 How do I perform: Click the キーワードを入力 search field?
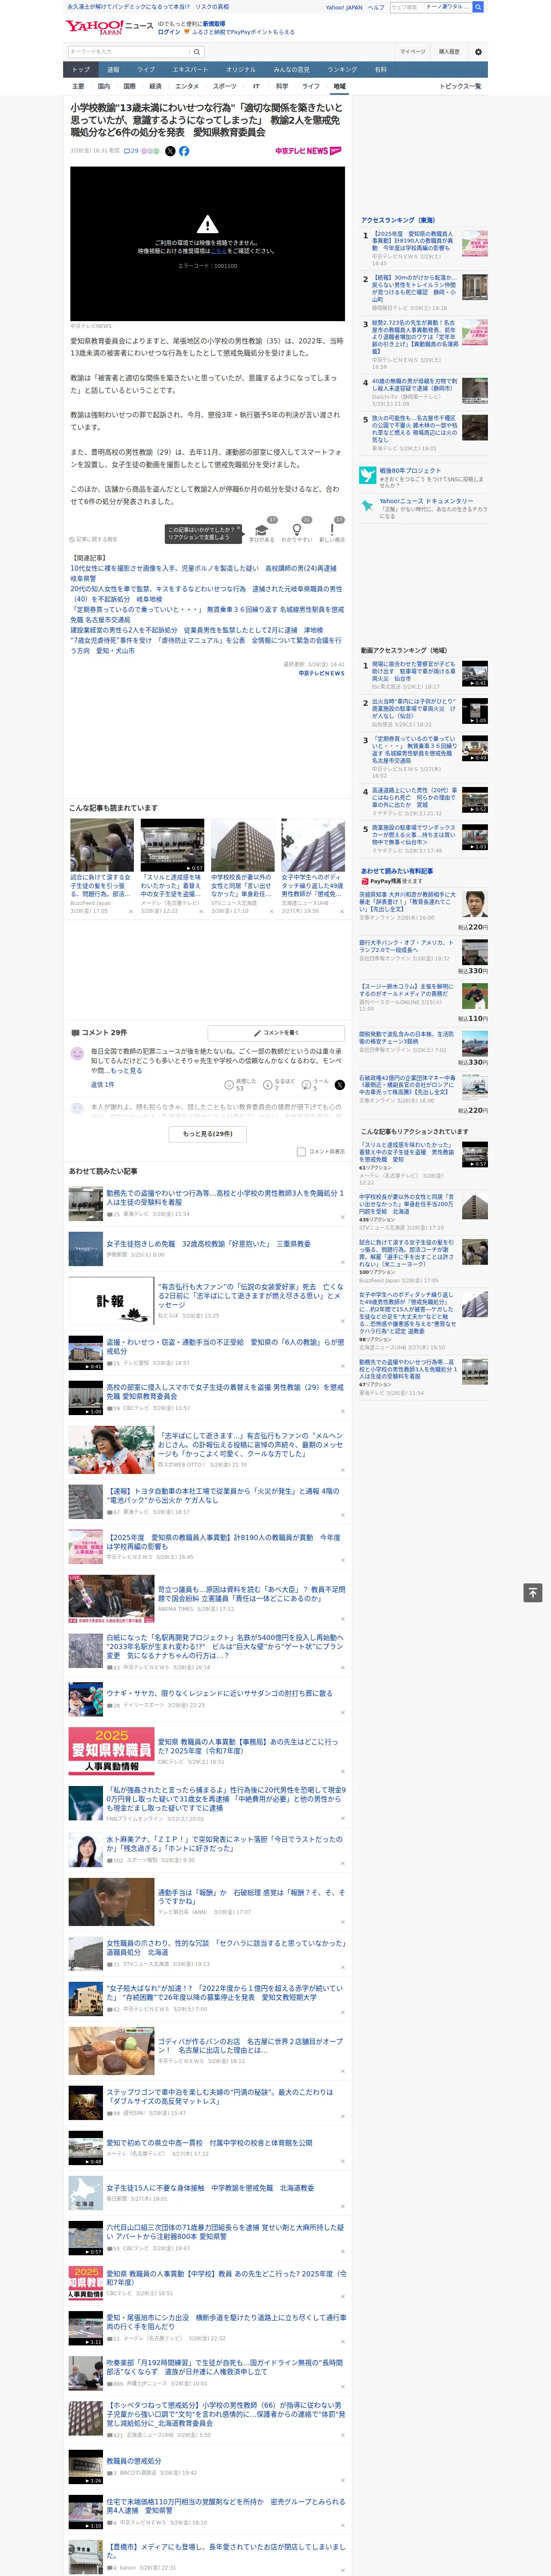128,52
